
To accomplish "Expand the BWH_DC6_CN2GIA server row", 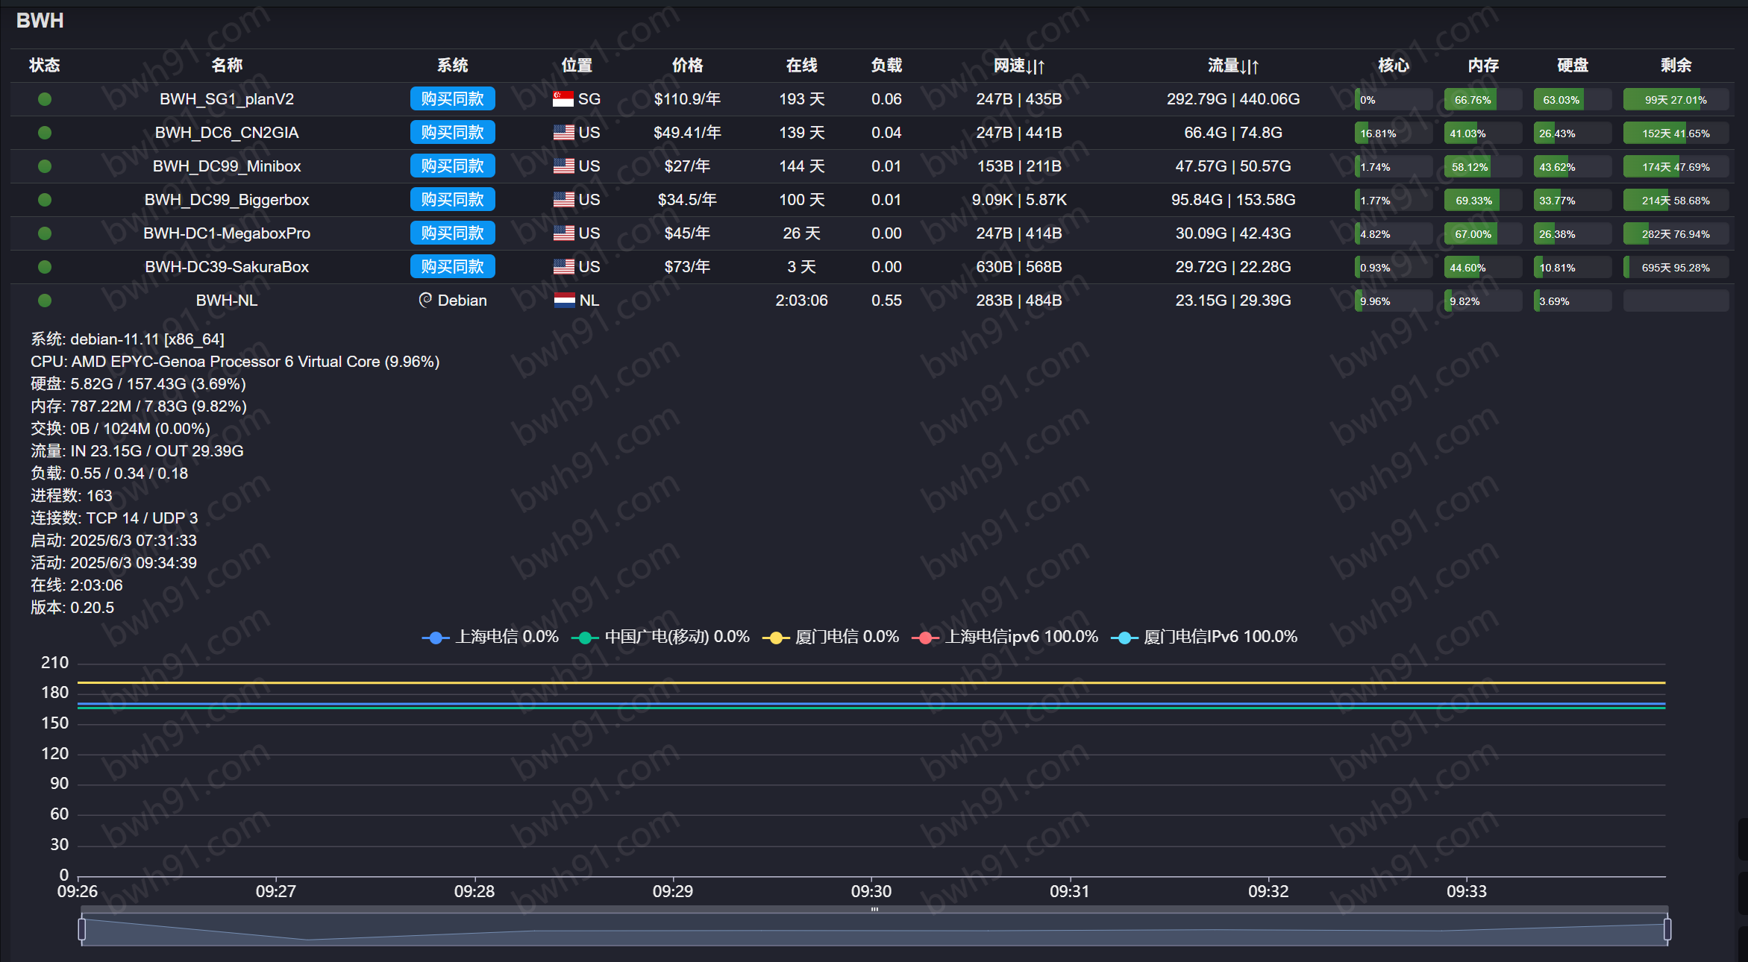I will point(871,133).
